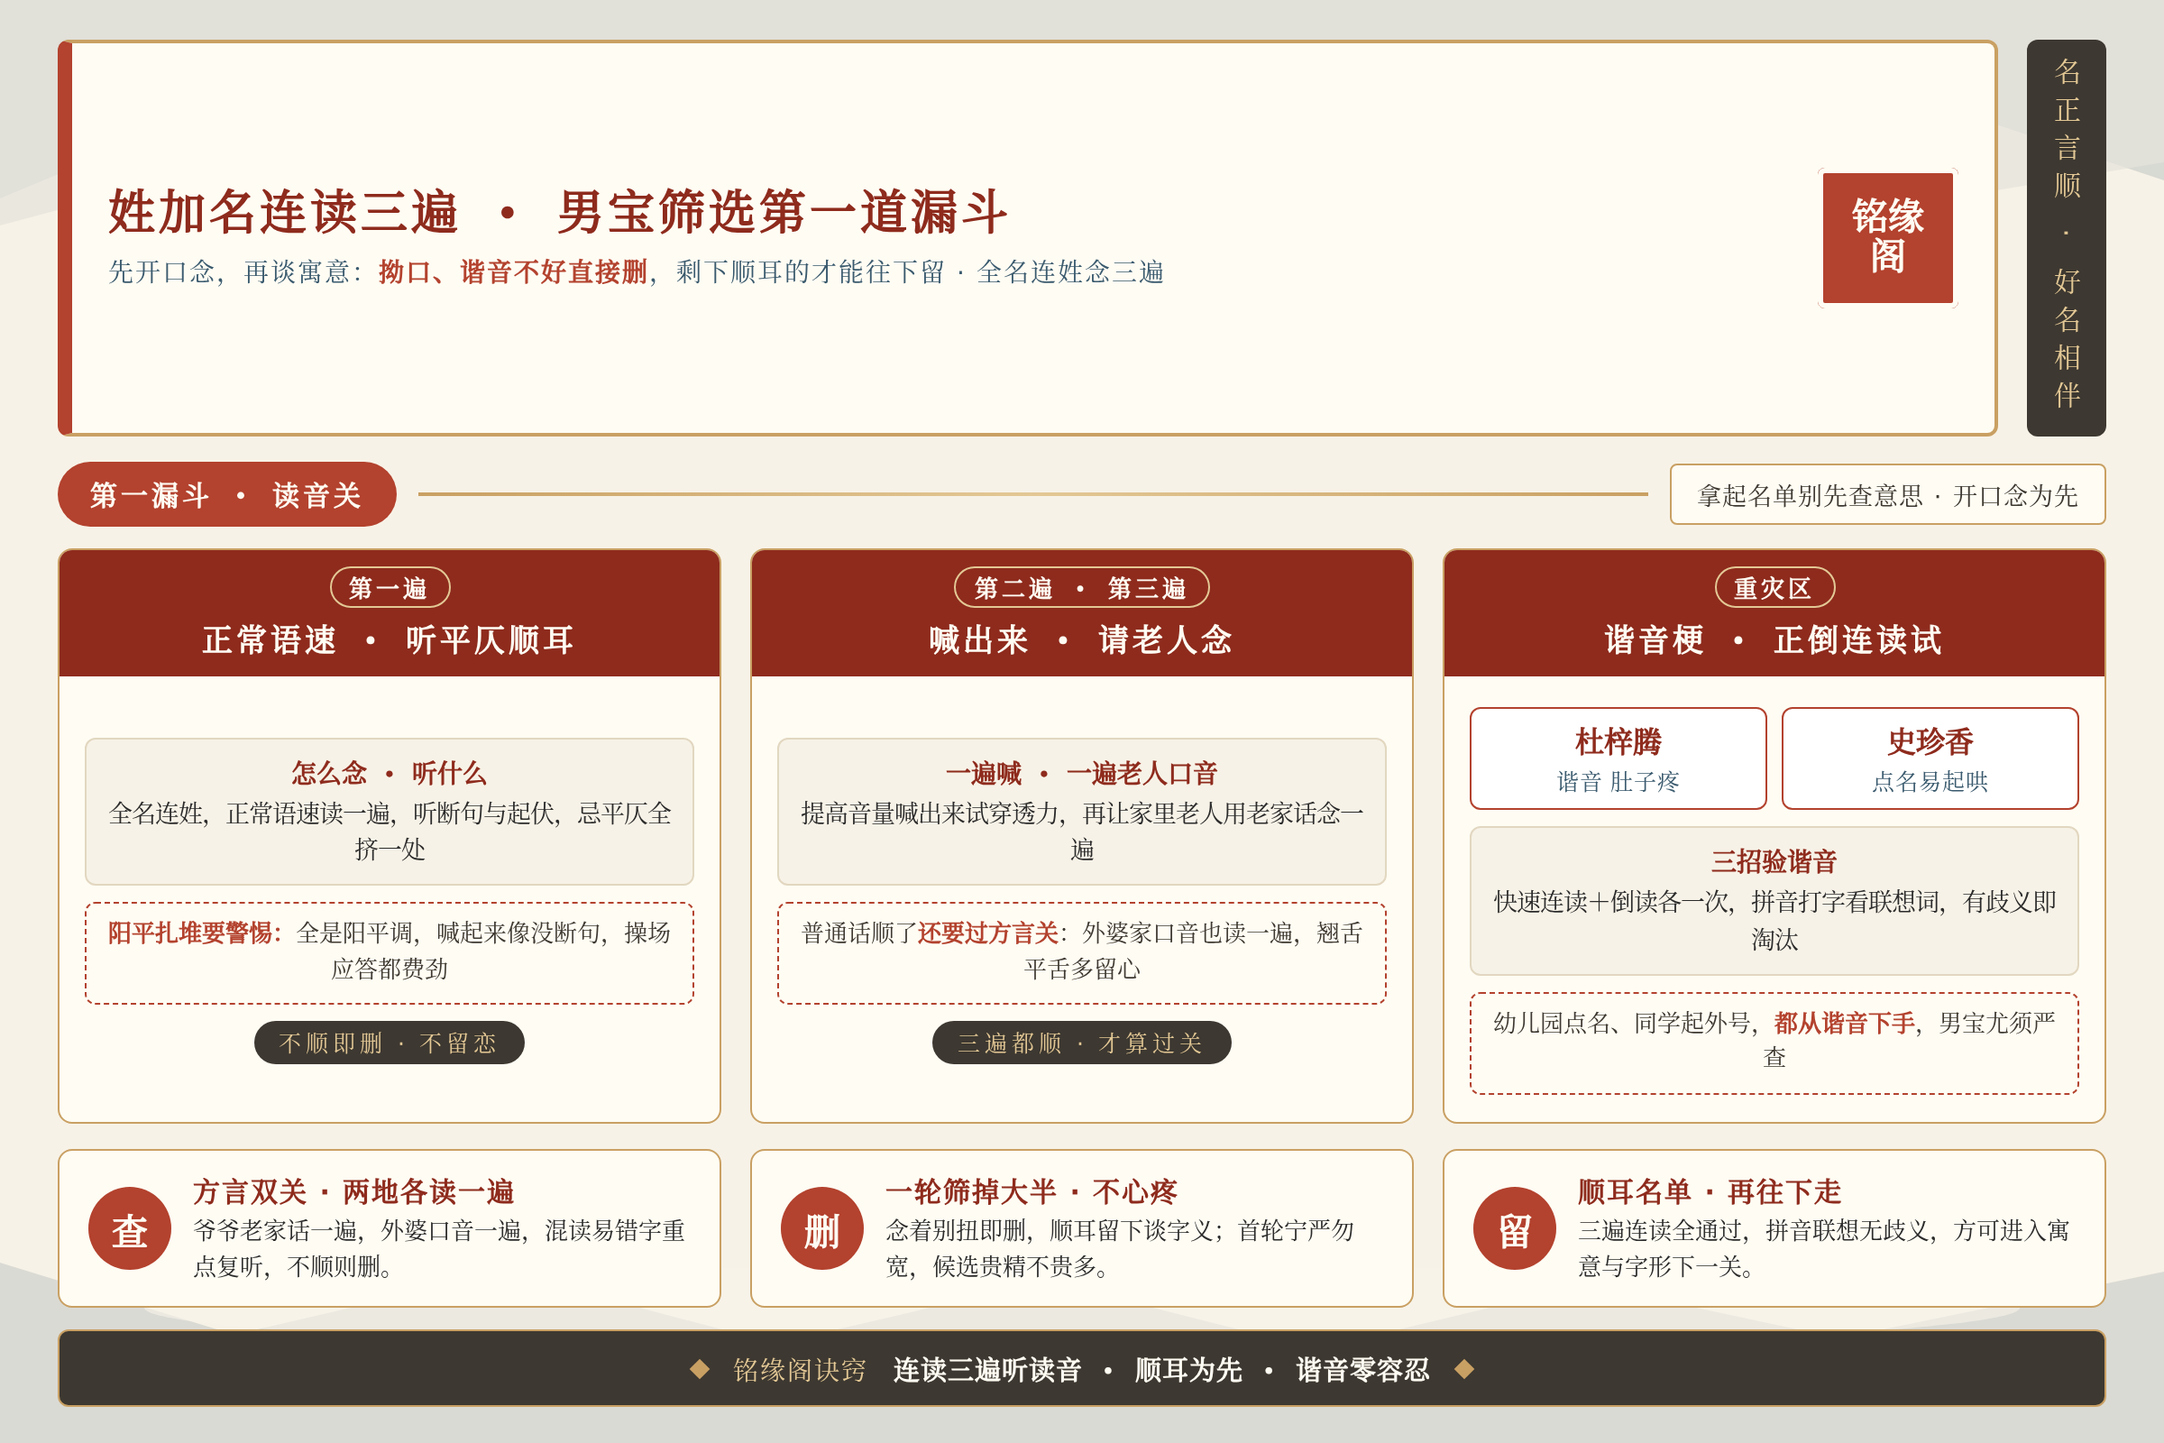Viewport: 2164px width, 1443px height.
Task: Click paragraph starting 全名连姓，正常语速读一遍
Action: (x=390, y=830)
